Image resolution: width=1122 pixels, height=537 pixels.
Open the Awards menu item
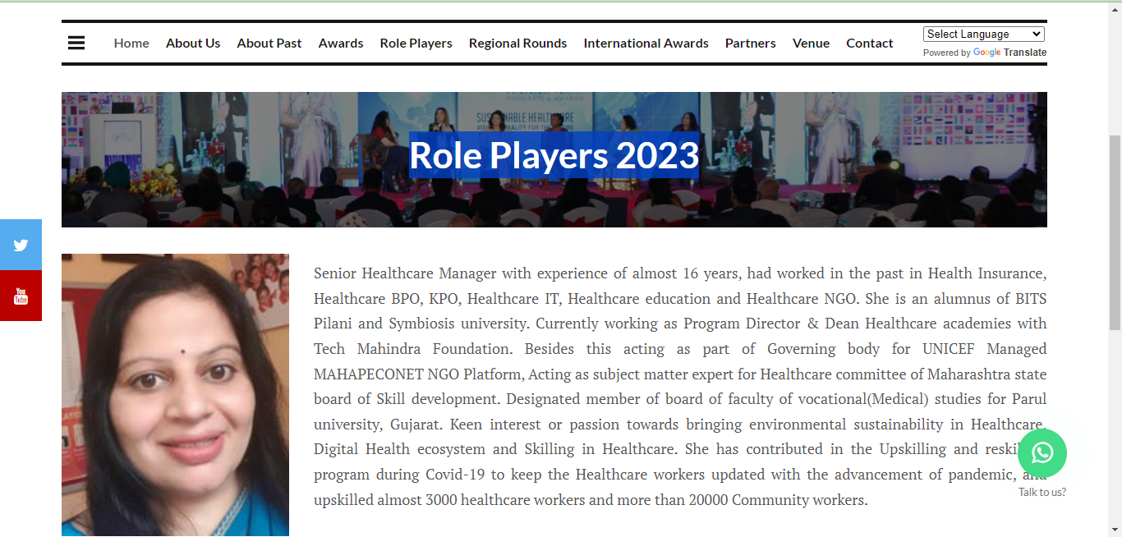click(x=341, y=43)
